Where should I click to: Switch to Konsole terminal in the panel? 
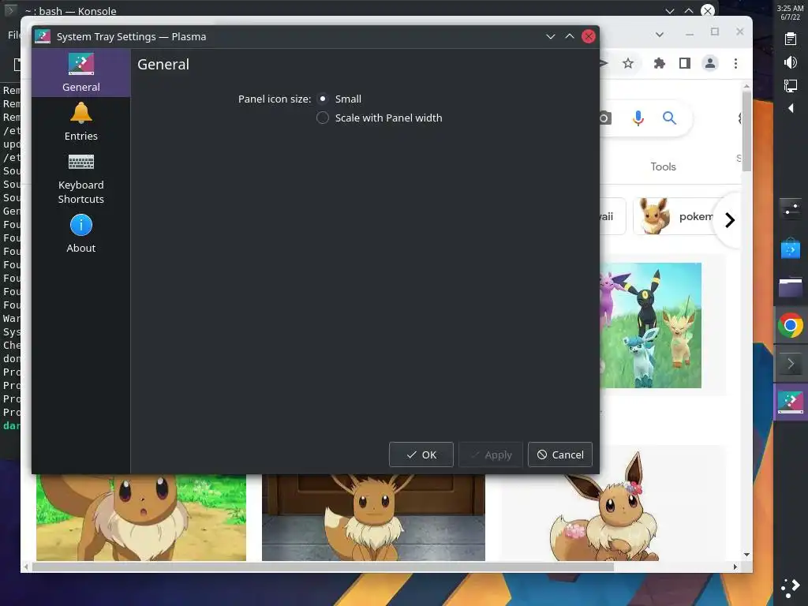790,364
